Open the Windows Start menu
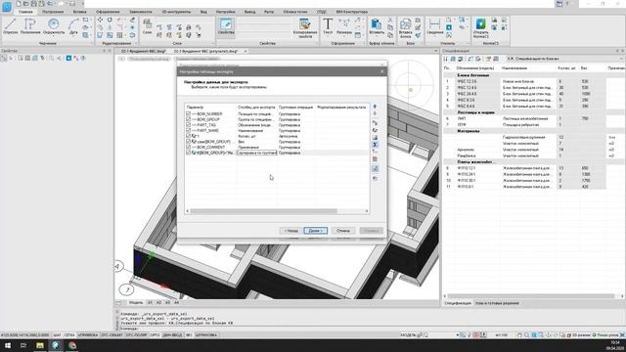 click(x=7, y=345)
